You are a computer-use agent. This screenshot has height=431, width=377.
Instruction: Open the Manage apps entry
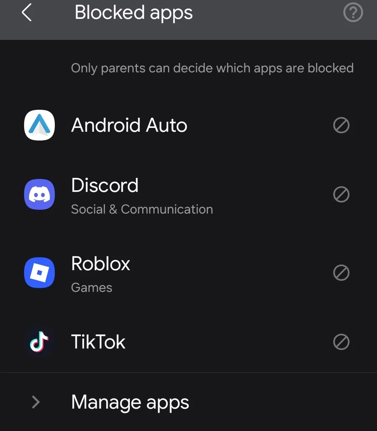coord(130,402)
